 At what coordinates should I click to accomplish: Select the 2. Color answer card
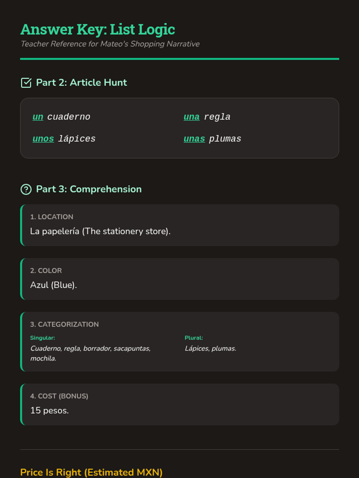(x=180, y=279)
